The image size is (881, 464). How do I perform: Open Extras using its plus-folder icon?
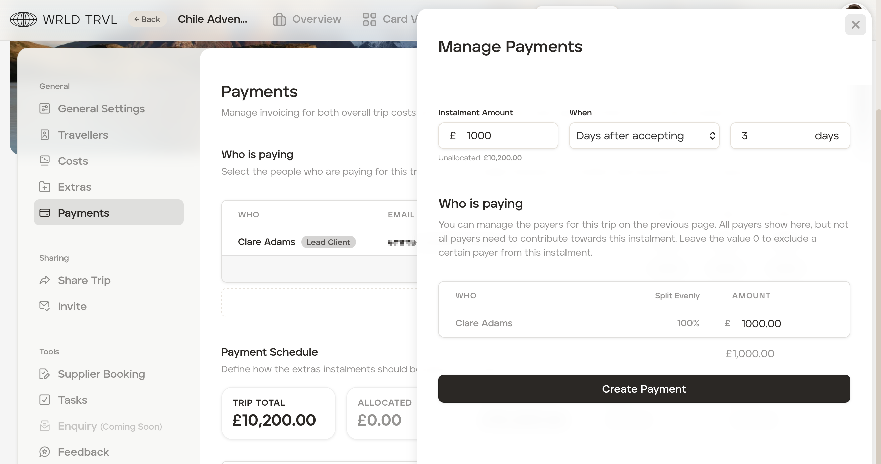pos(45,187)
